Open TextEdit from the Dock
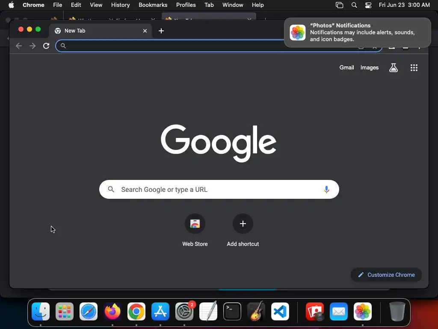The width and height of the screenshot is (438, 329). click(x=208, y=311)
